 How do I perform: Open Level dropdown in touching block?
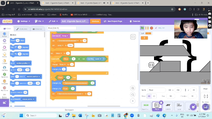(98, 59)
